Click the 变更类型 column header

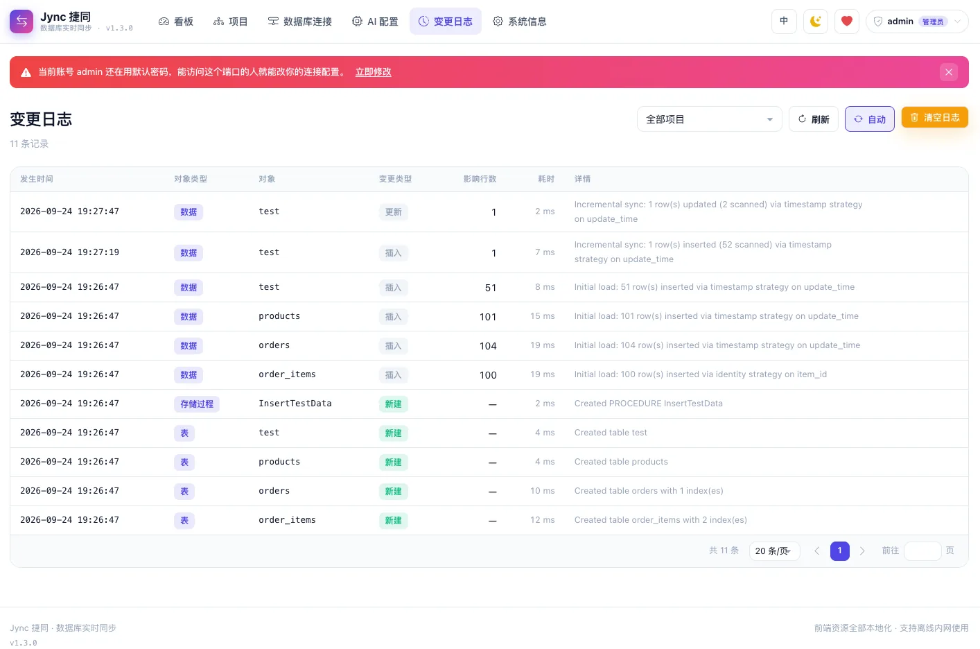[x=396, y=179]
